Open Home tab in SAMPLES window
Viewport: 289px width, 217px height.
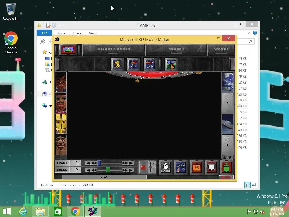[x=61, y=33]
